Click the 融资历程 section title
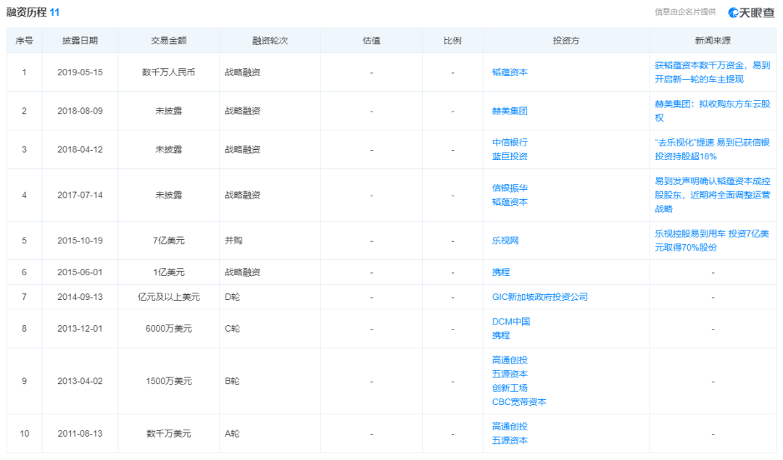Viewport: 783px width, 460px height. [27, 12]
